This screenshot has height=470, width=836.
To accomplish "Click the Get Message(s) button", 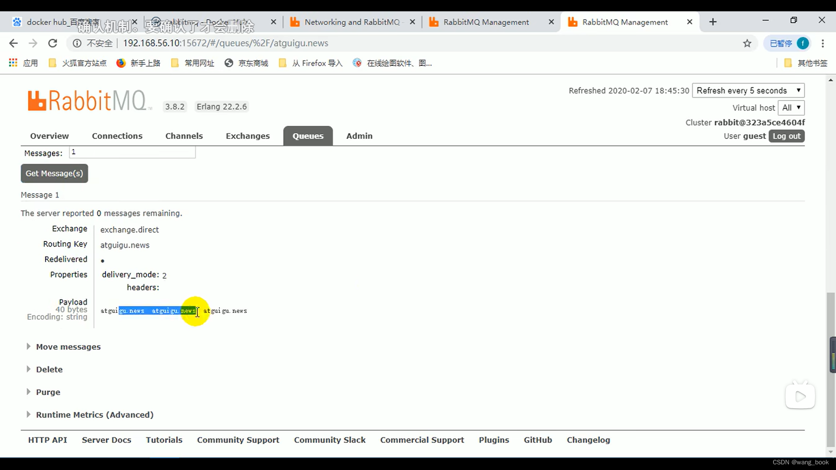I will click(x=54, y=173).
